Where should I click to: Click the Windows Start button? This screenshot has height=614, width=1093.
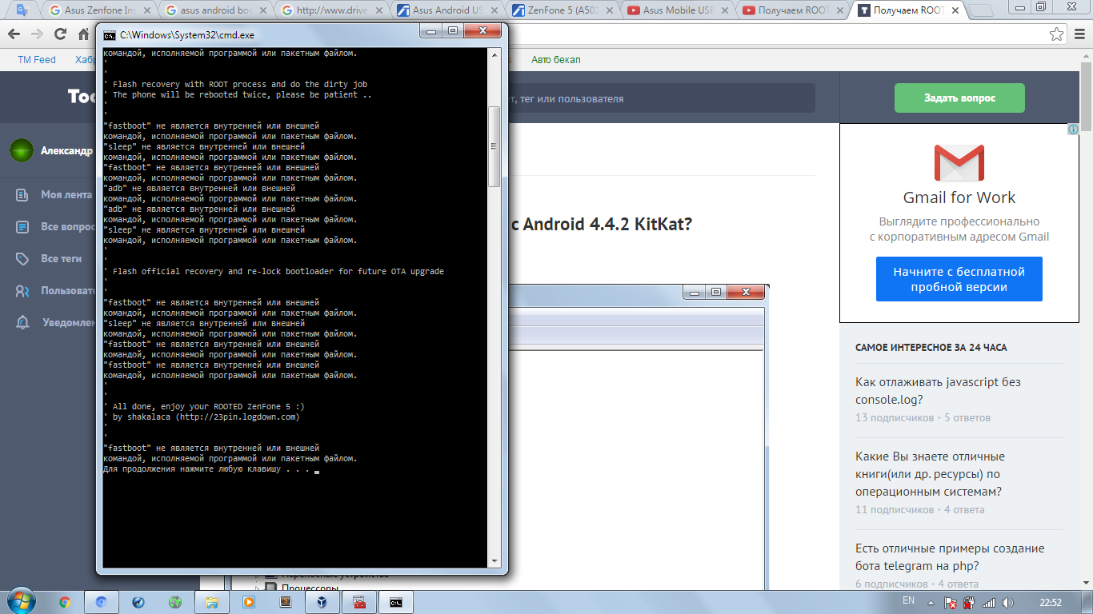pyautogui.click(x=22, y=600)
